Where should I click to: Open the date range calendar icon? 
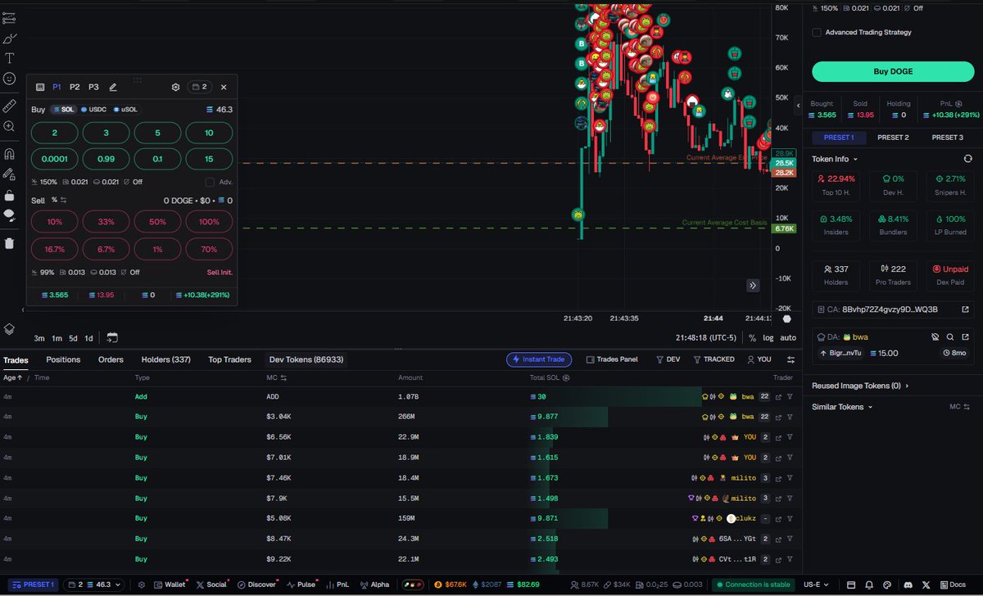pos(112,337)
